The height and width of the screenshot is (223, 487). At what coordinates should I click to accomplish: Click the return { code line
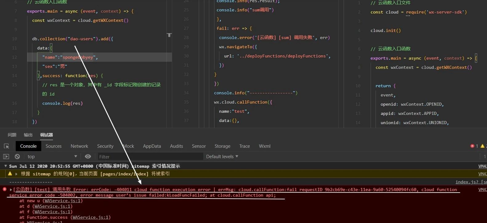(386, 86)
